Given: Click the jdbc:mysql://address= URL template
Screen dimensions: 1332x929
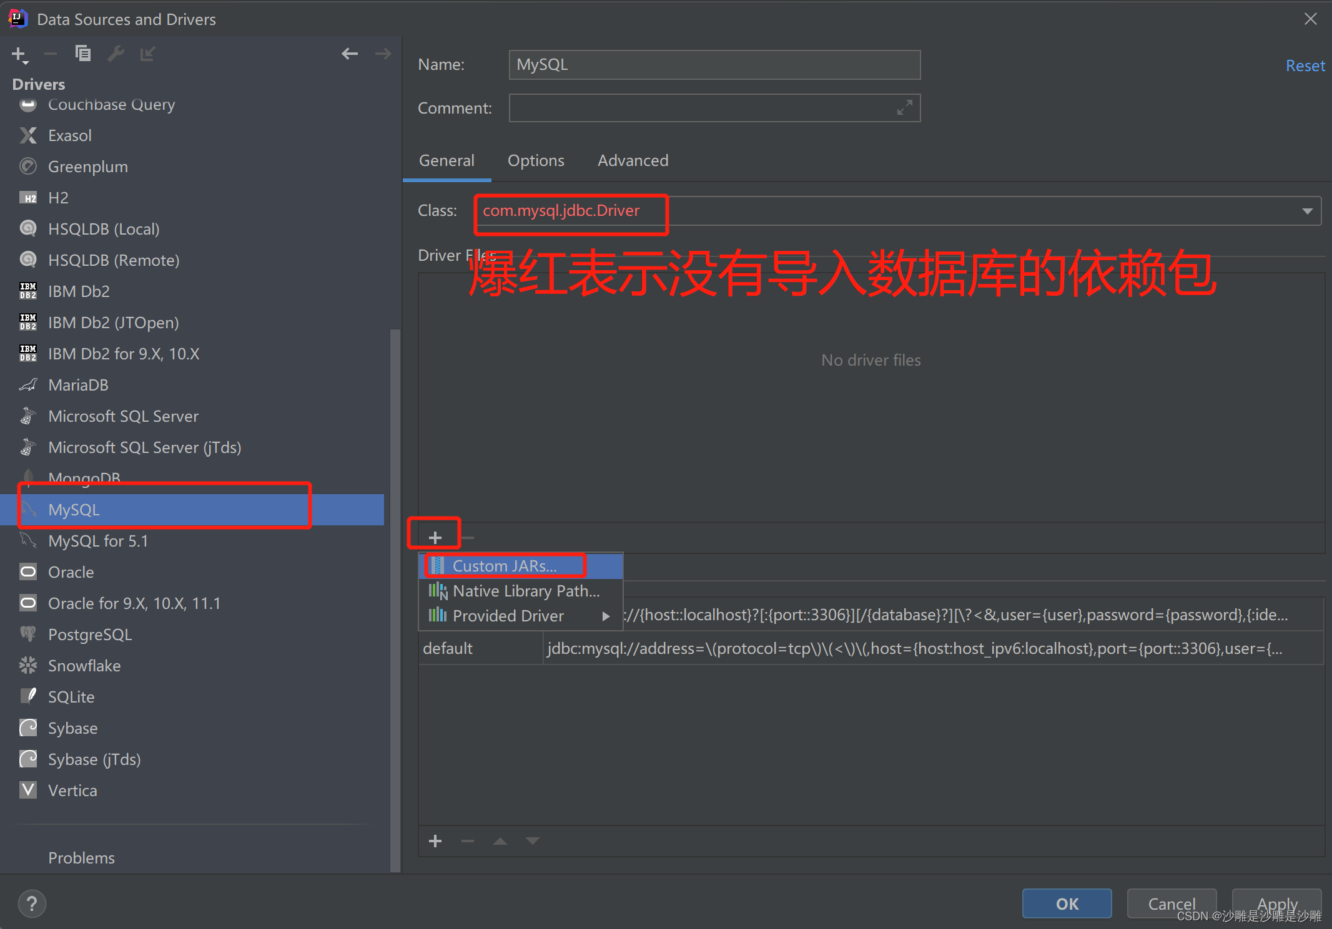Looking at the screenshot, I should tap(933, 648).
